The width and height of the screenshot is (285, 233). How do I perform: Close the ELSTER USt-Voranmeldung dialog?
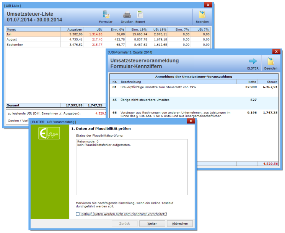pyautogui.click(x=191, y=121)
